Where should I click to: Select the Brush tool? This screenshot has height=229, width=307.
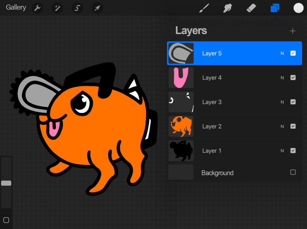pyautogui.click(x=204, y=8)
